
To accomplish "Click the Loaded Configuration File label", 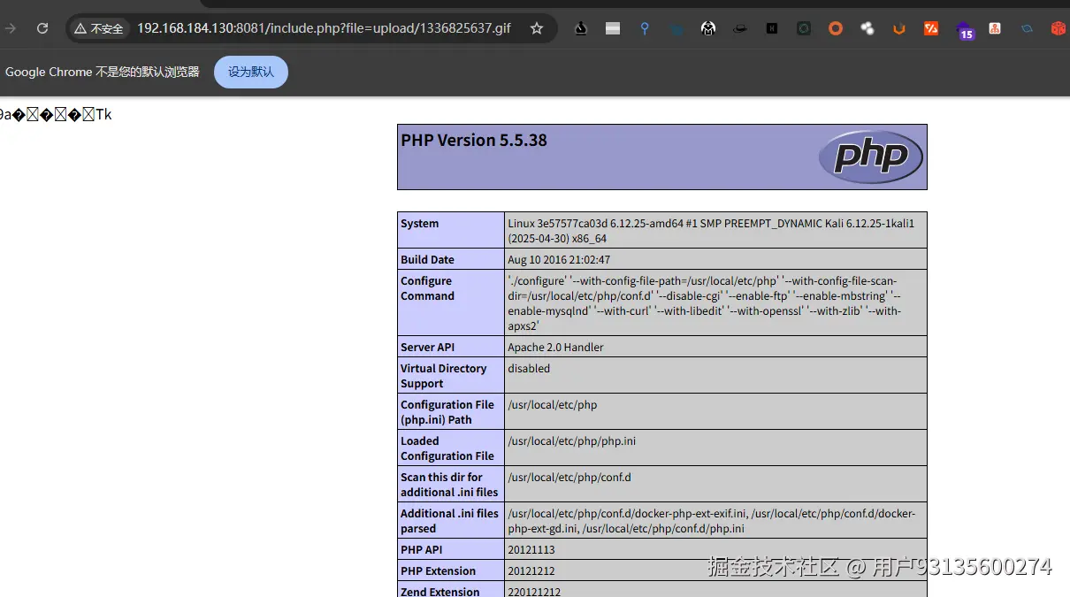I will 447,448.
